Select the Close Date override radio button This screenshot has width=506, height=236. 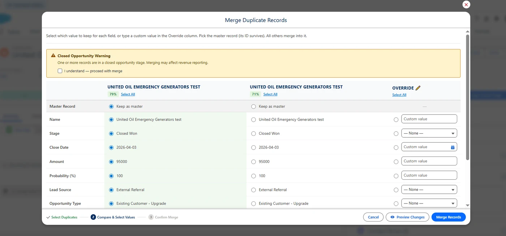tap(396, 148)
